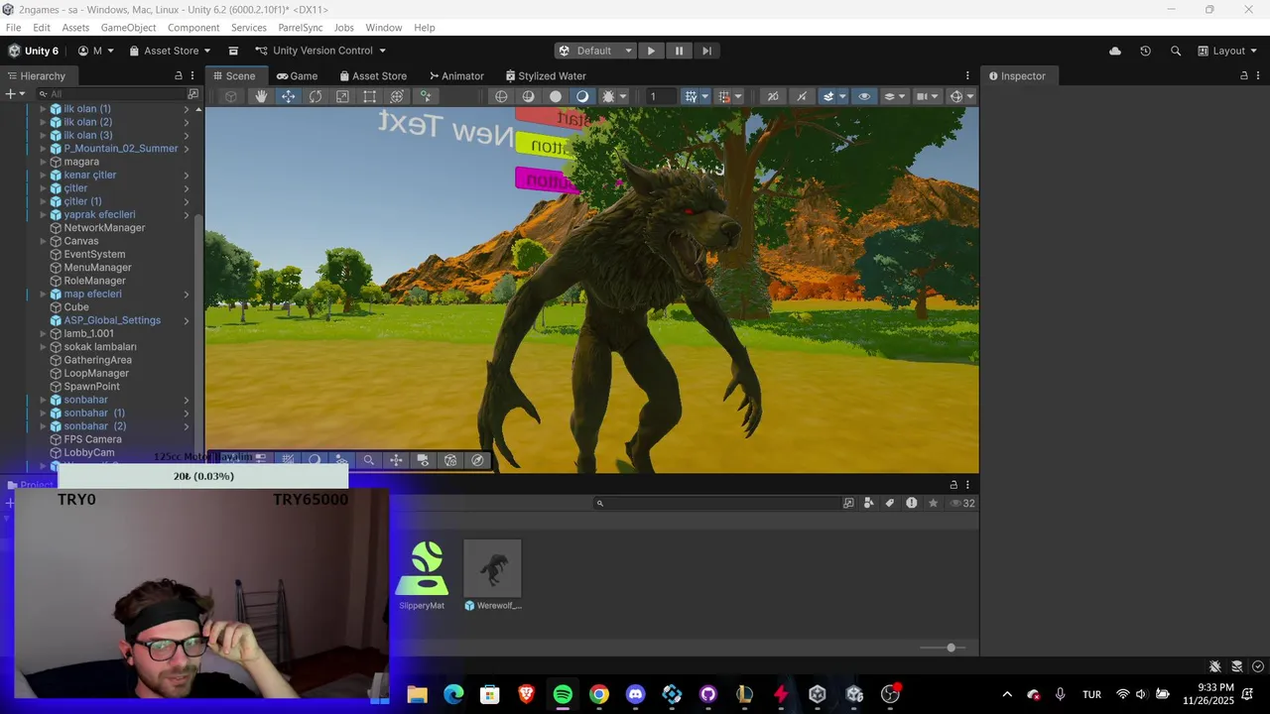Toggle Gizmos visibility sphere icon
Viewport: 1270px width, 714px height.
point(956,96)
